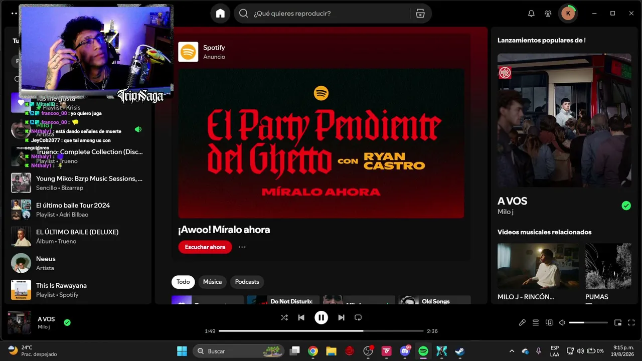The image size is (642, 361).
Task: Go to Spotify Home
Action: [x=220, y=14]
